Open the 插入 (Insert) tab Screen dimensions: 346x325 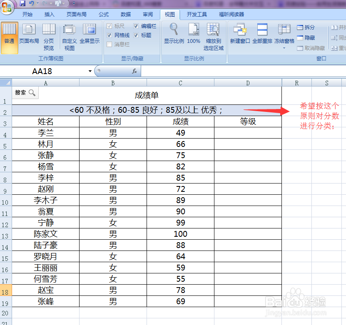tap(49, 15)
